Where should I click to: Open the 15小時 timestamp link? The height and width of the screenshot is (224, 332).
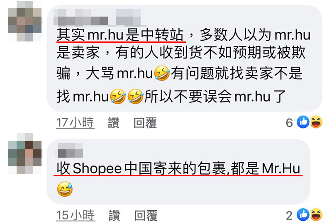(76, 216)
